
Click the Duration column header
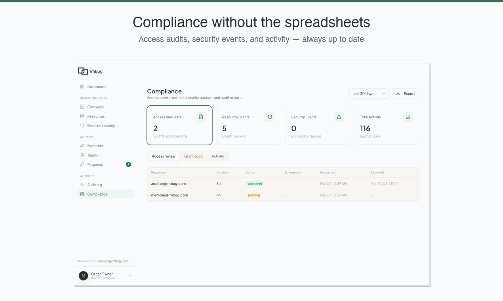pos(222,173)
